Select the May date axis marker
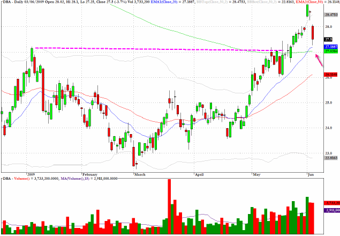 pyautogui.click(x=256, y=174)
